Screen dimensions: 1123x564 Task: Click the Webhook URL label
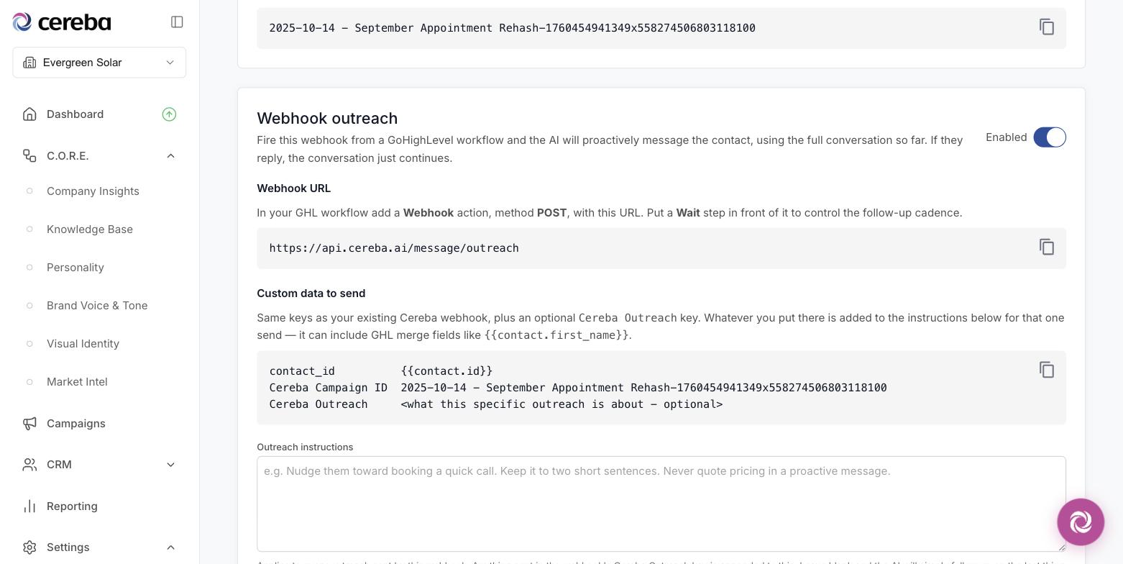click(x=294, y=188)
